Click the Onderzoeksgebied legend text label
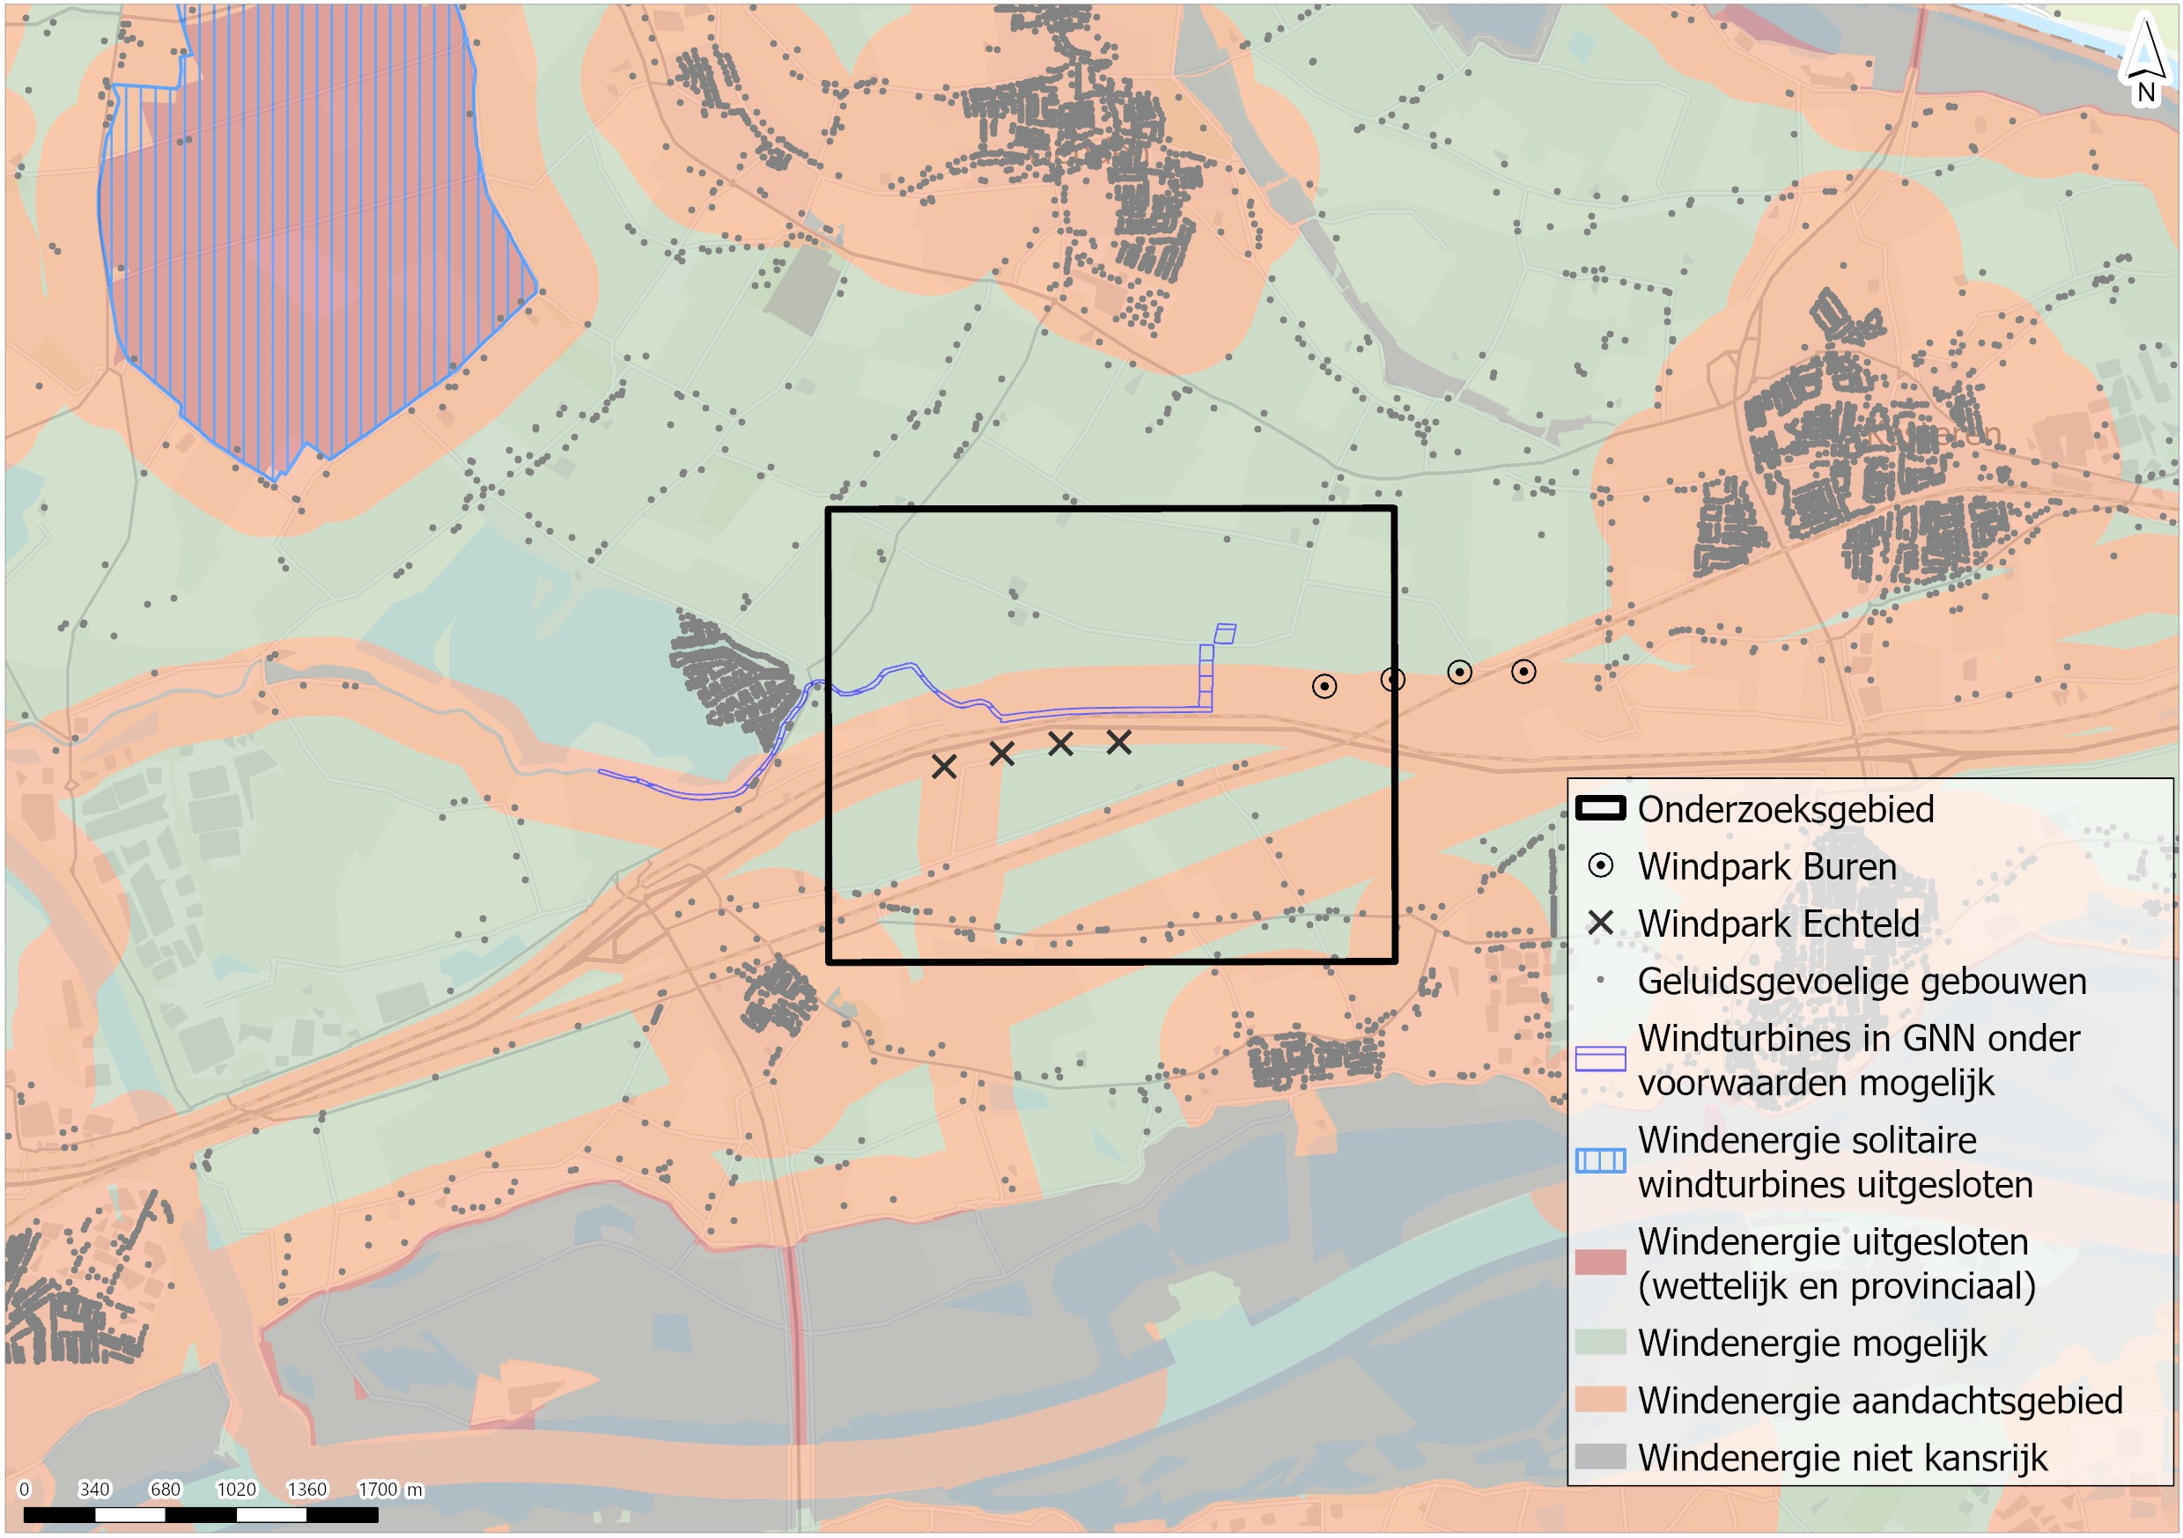The height and width of the screenshot is (1538, 2183). click(1786, 809)
